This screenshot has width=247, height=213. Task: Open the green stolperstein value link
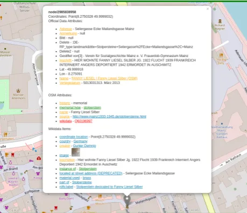tap(93, 108)
